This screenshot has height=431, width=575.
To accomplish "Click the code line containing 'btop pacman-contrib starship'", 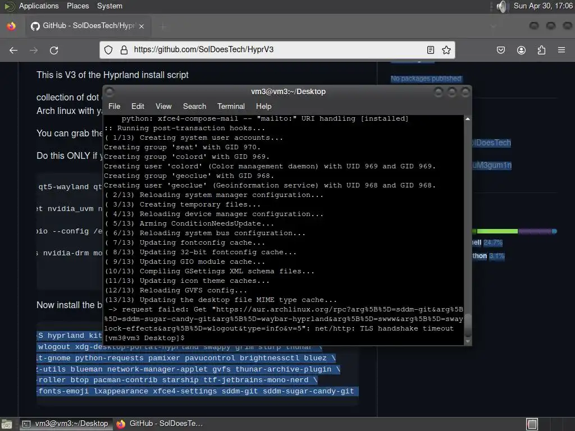I will 177,380.
